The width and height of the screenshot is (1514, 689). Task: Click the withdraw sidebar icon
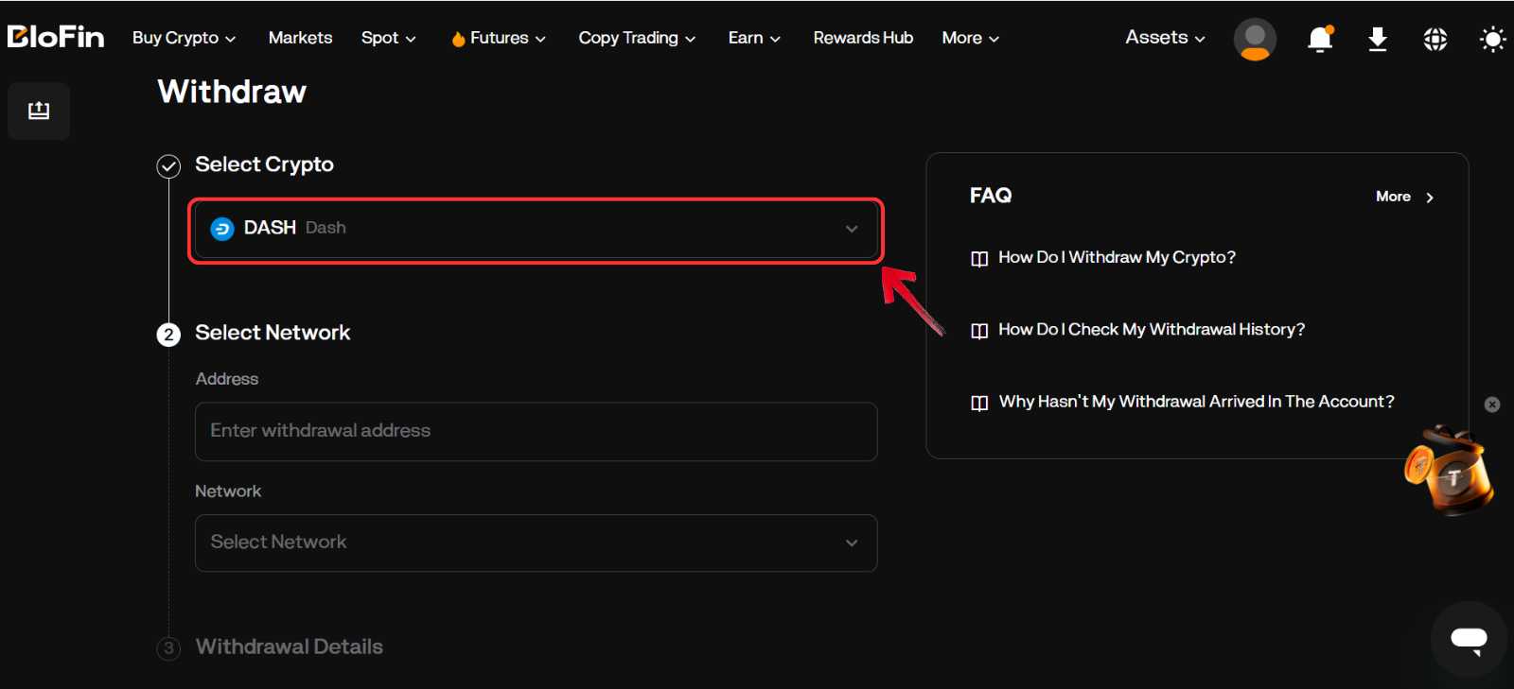(x=39, y=111)
